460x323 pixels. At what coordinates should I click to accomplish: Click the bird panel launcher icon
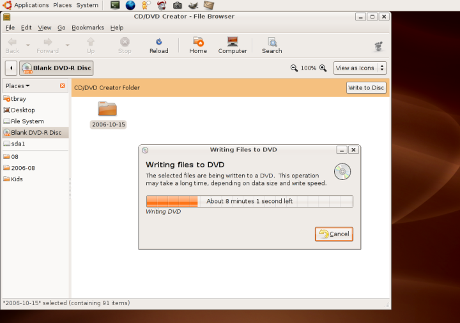click(x=193, y=5)
